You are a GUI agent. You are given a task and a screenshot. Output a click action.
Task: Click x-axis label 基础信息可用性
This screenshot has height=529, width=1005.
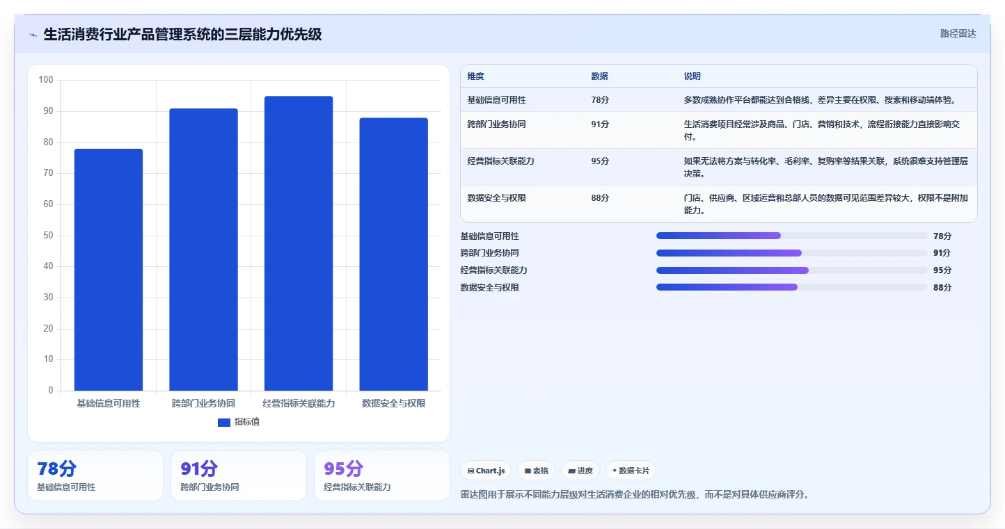(109, 403)
